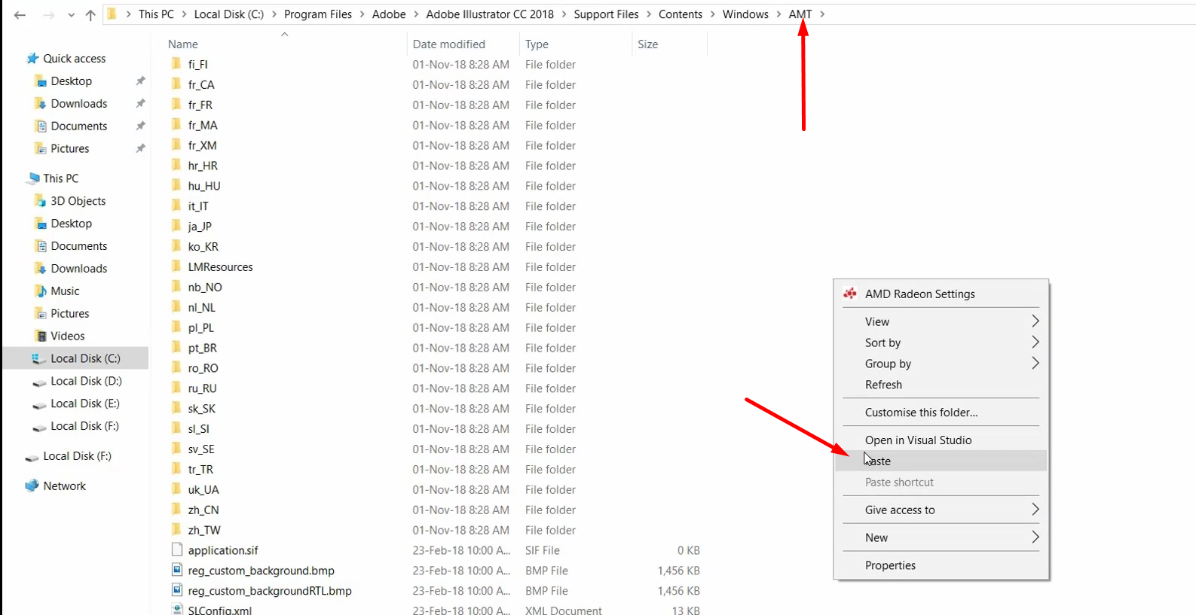Select the hu_HU folder row
The height and width of the screenshot is (615, 1196).
coord(436,186)
